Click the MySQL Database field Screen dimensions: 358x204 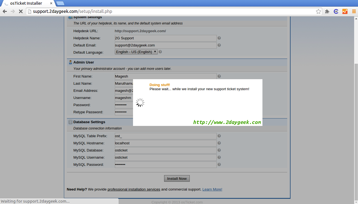tap(166, 150)
